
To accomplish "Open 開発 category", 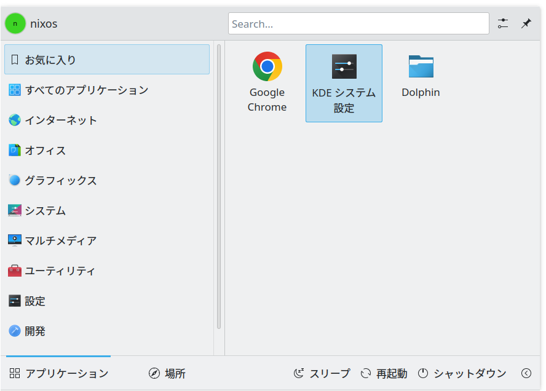I will [107, 331].
